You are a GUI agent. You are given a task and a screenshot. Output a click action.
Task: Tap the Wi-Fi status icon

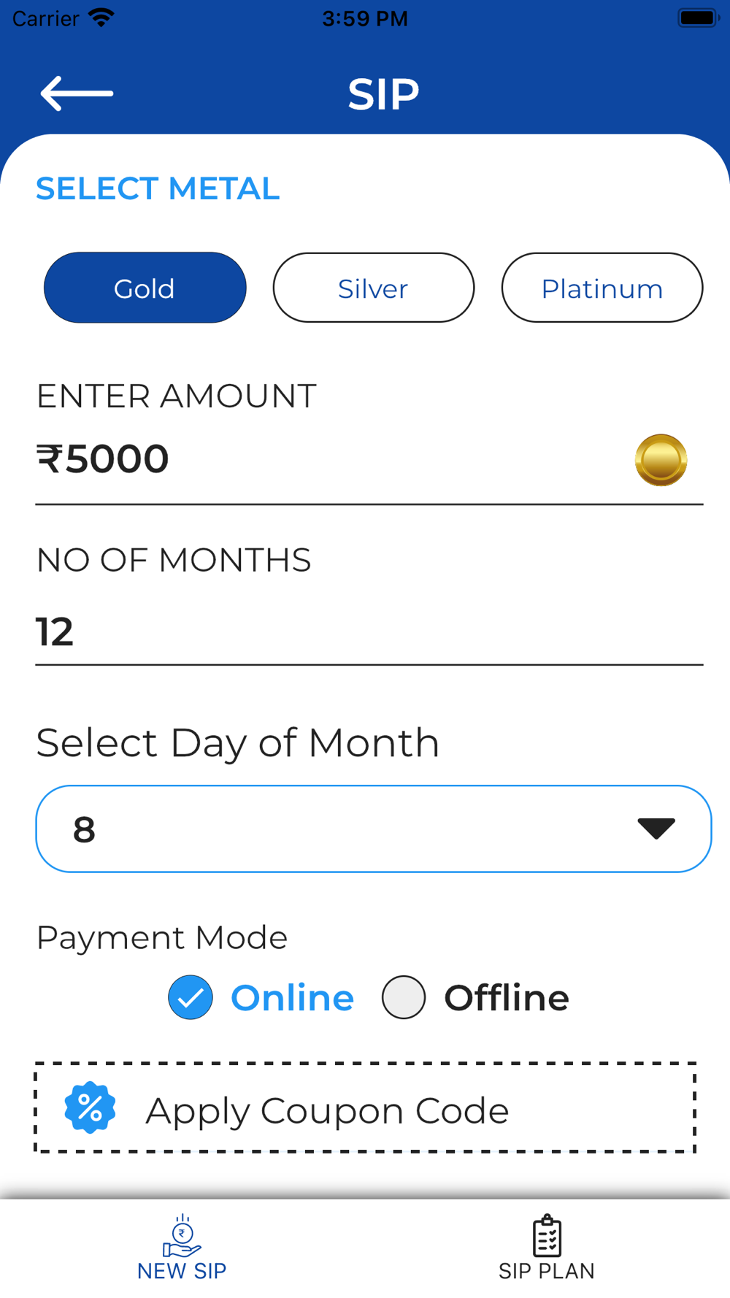point(101,18)
